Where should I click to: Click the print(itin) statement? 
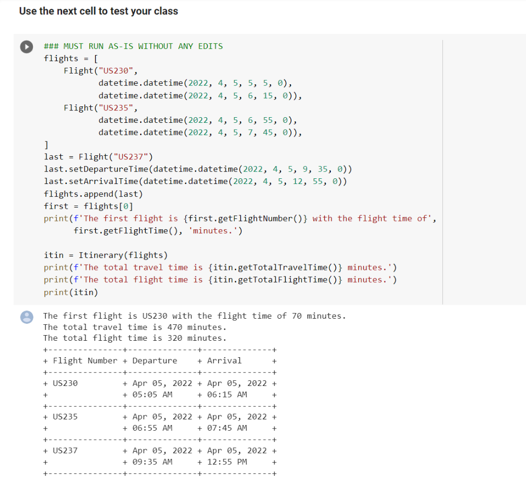[x=71, y=292]
